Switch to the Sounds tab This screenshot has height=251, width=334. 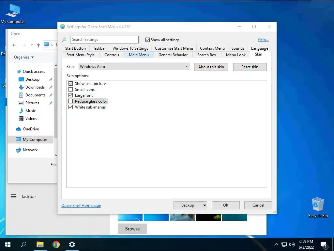238,48
